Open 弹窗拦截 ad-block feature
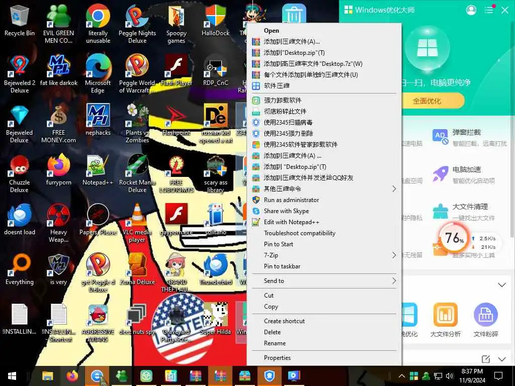Screen dimensions: 515x386 click(469, 137)
